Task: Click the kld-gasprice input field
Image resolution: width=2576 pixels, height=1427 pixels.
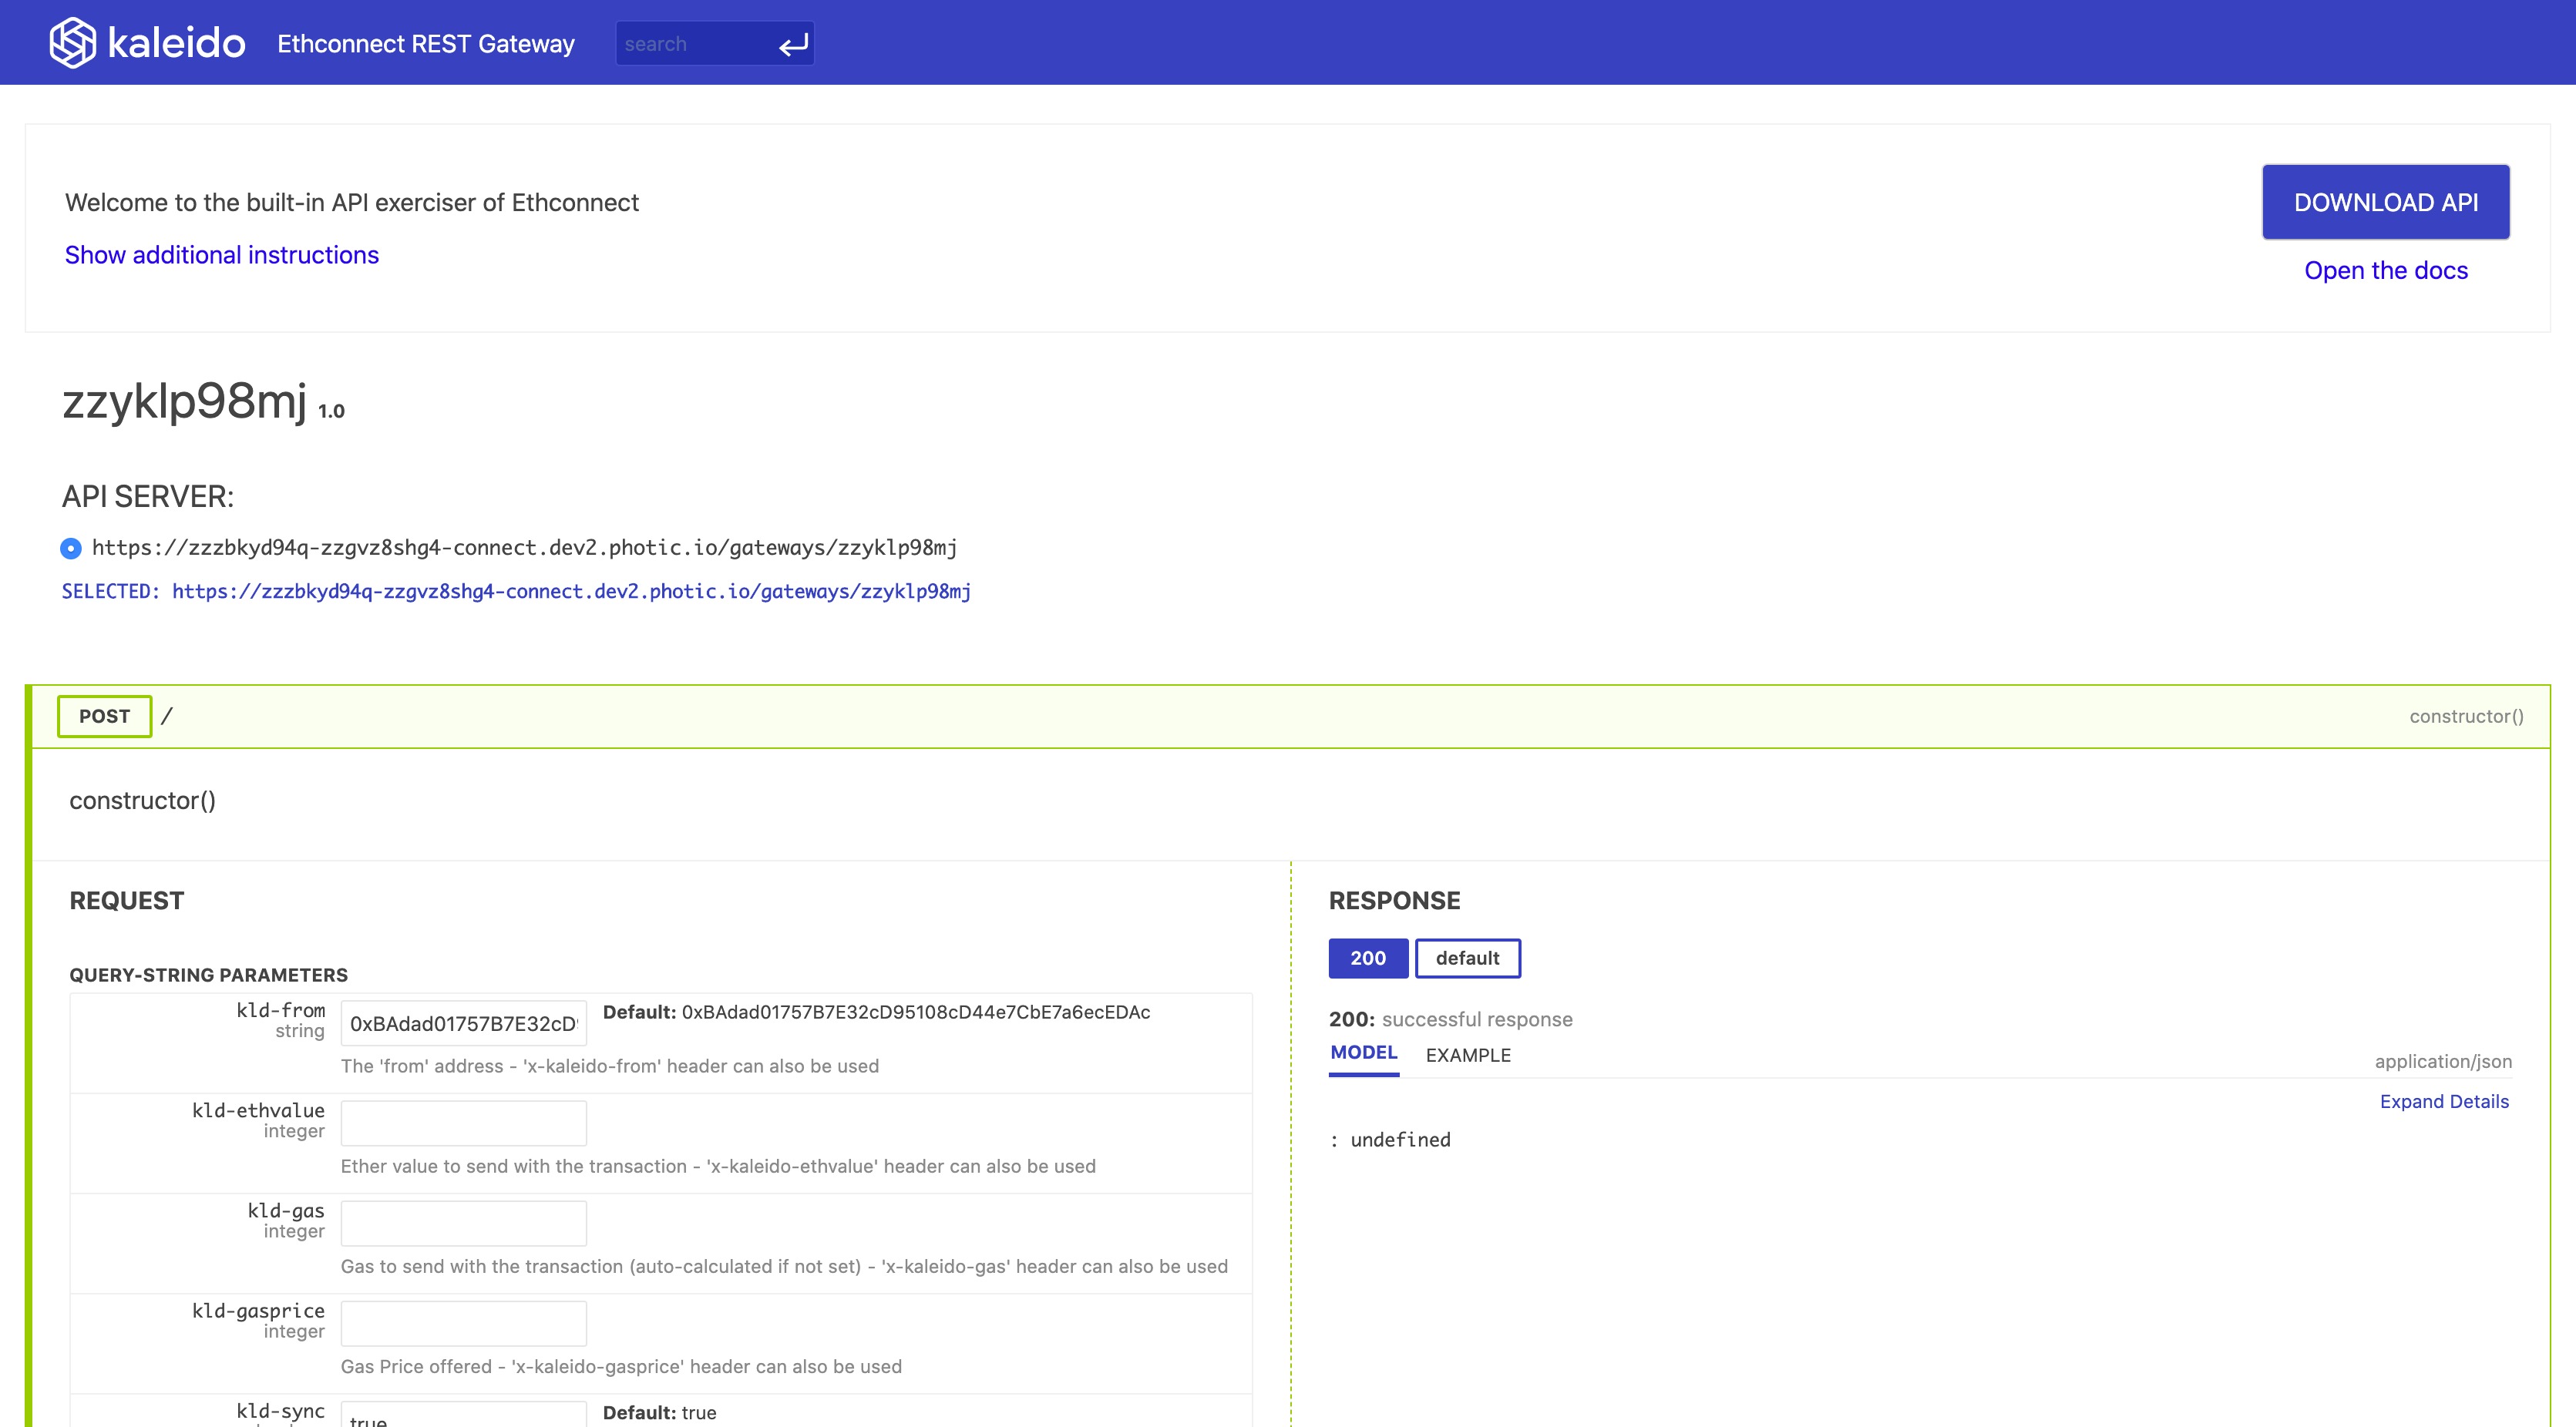Action: [x=463, y=1323]
